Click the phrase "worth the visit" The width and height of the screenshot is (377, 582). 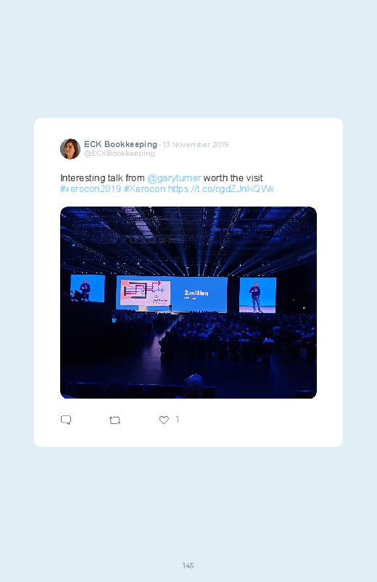coord(233,178)
